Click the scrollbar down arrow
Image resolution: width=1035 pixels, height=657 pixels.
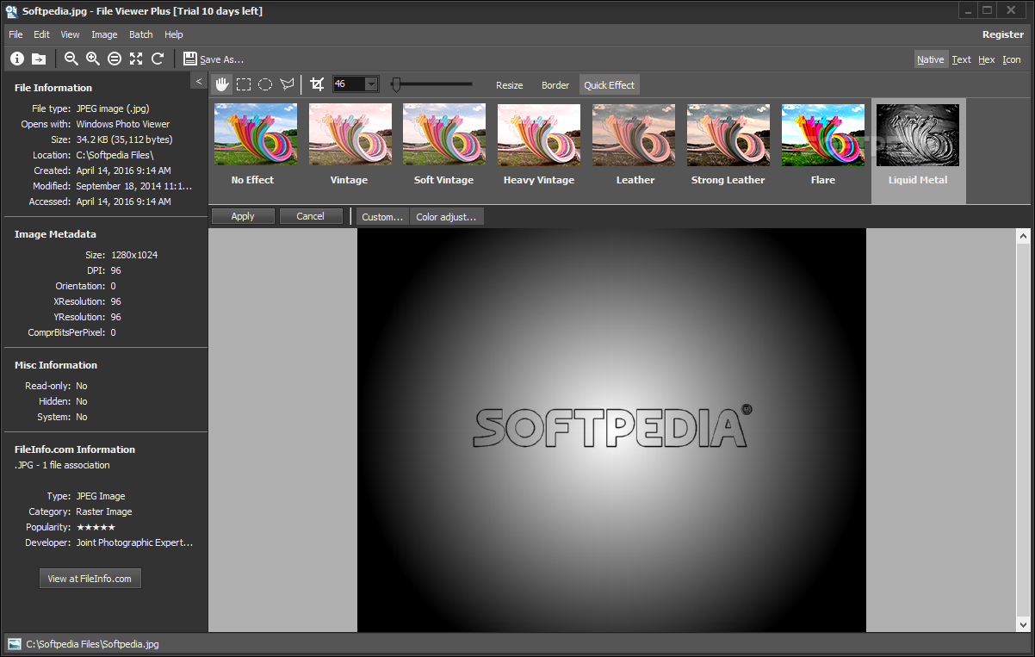(1023, 624)
